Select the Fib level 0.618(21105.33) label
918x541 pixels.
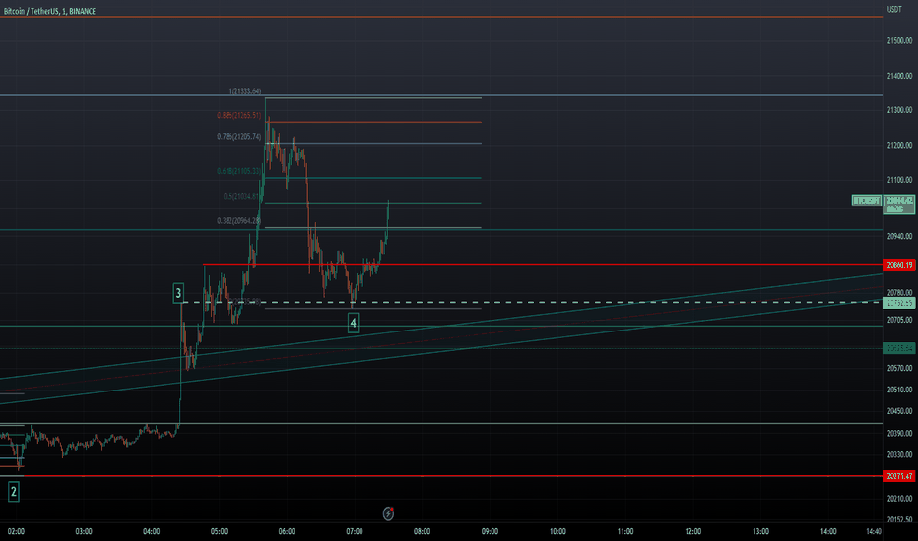pyautogui.click(x=239, y=171)
